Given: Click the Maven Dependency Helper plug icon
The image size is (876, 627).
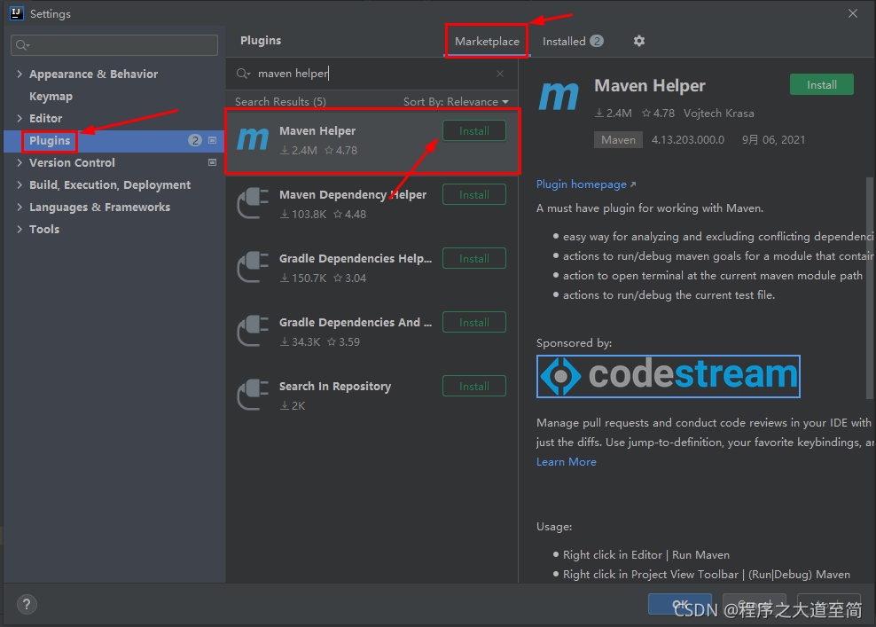Looking at the screenshot, I should tap(253, 203).
